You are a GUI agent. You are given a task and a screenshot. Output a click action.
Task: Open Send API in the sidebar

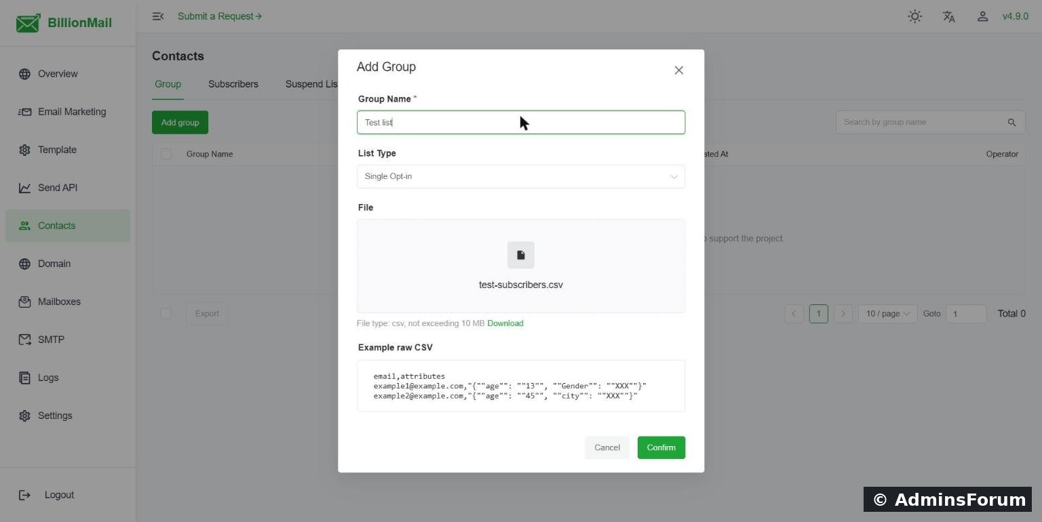[x=68, y=188]
